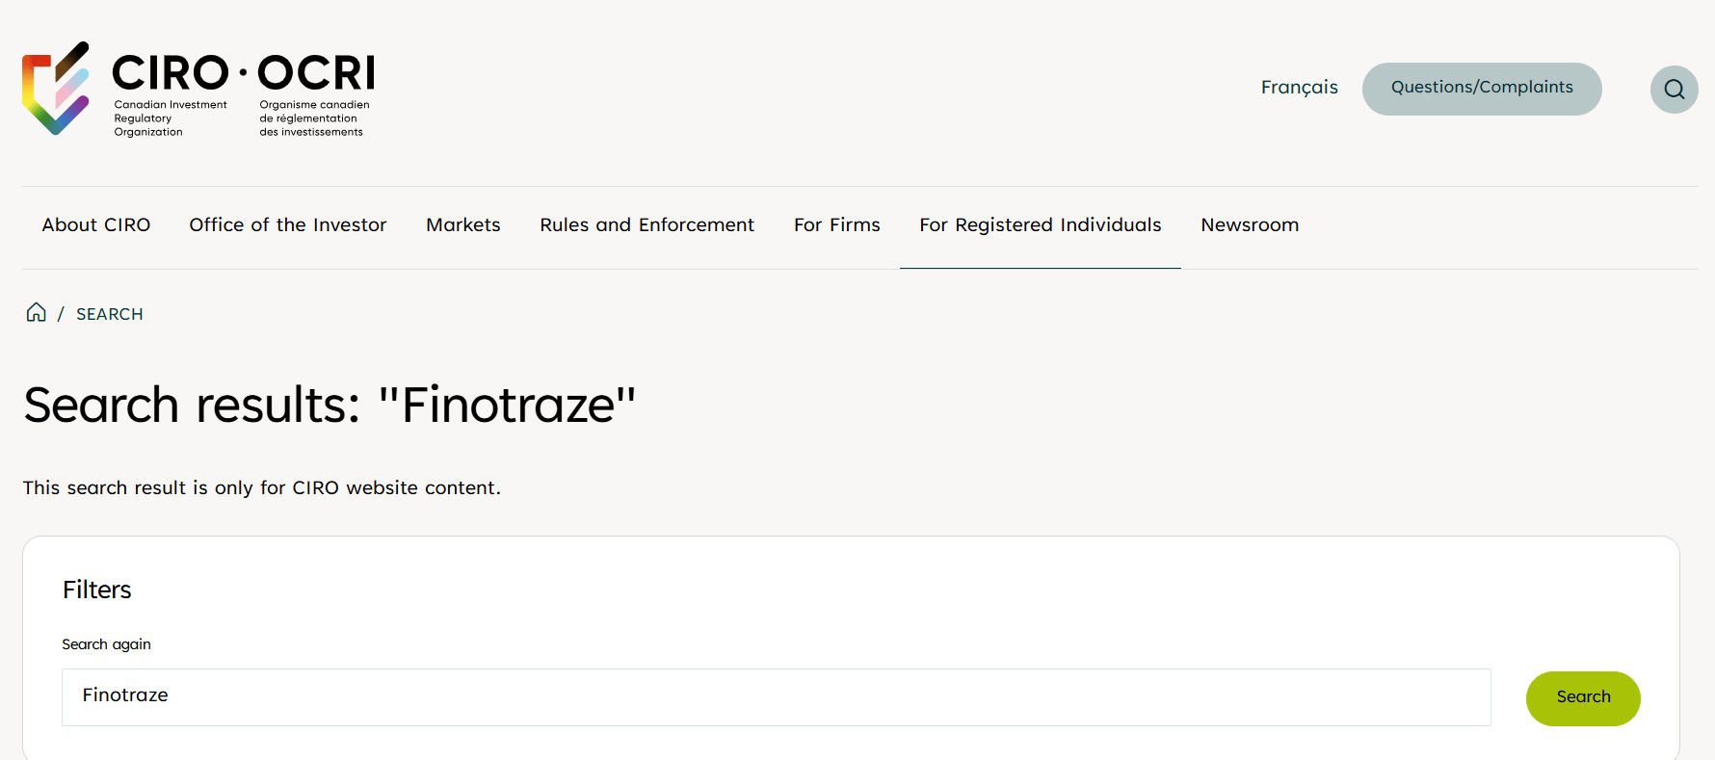
Task: Click the Filters heading
Action: [x=97, y=590]
